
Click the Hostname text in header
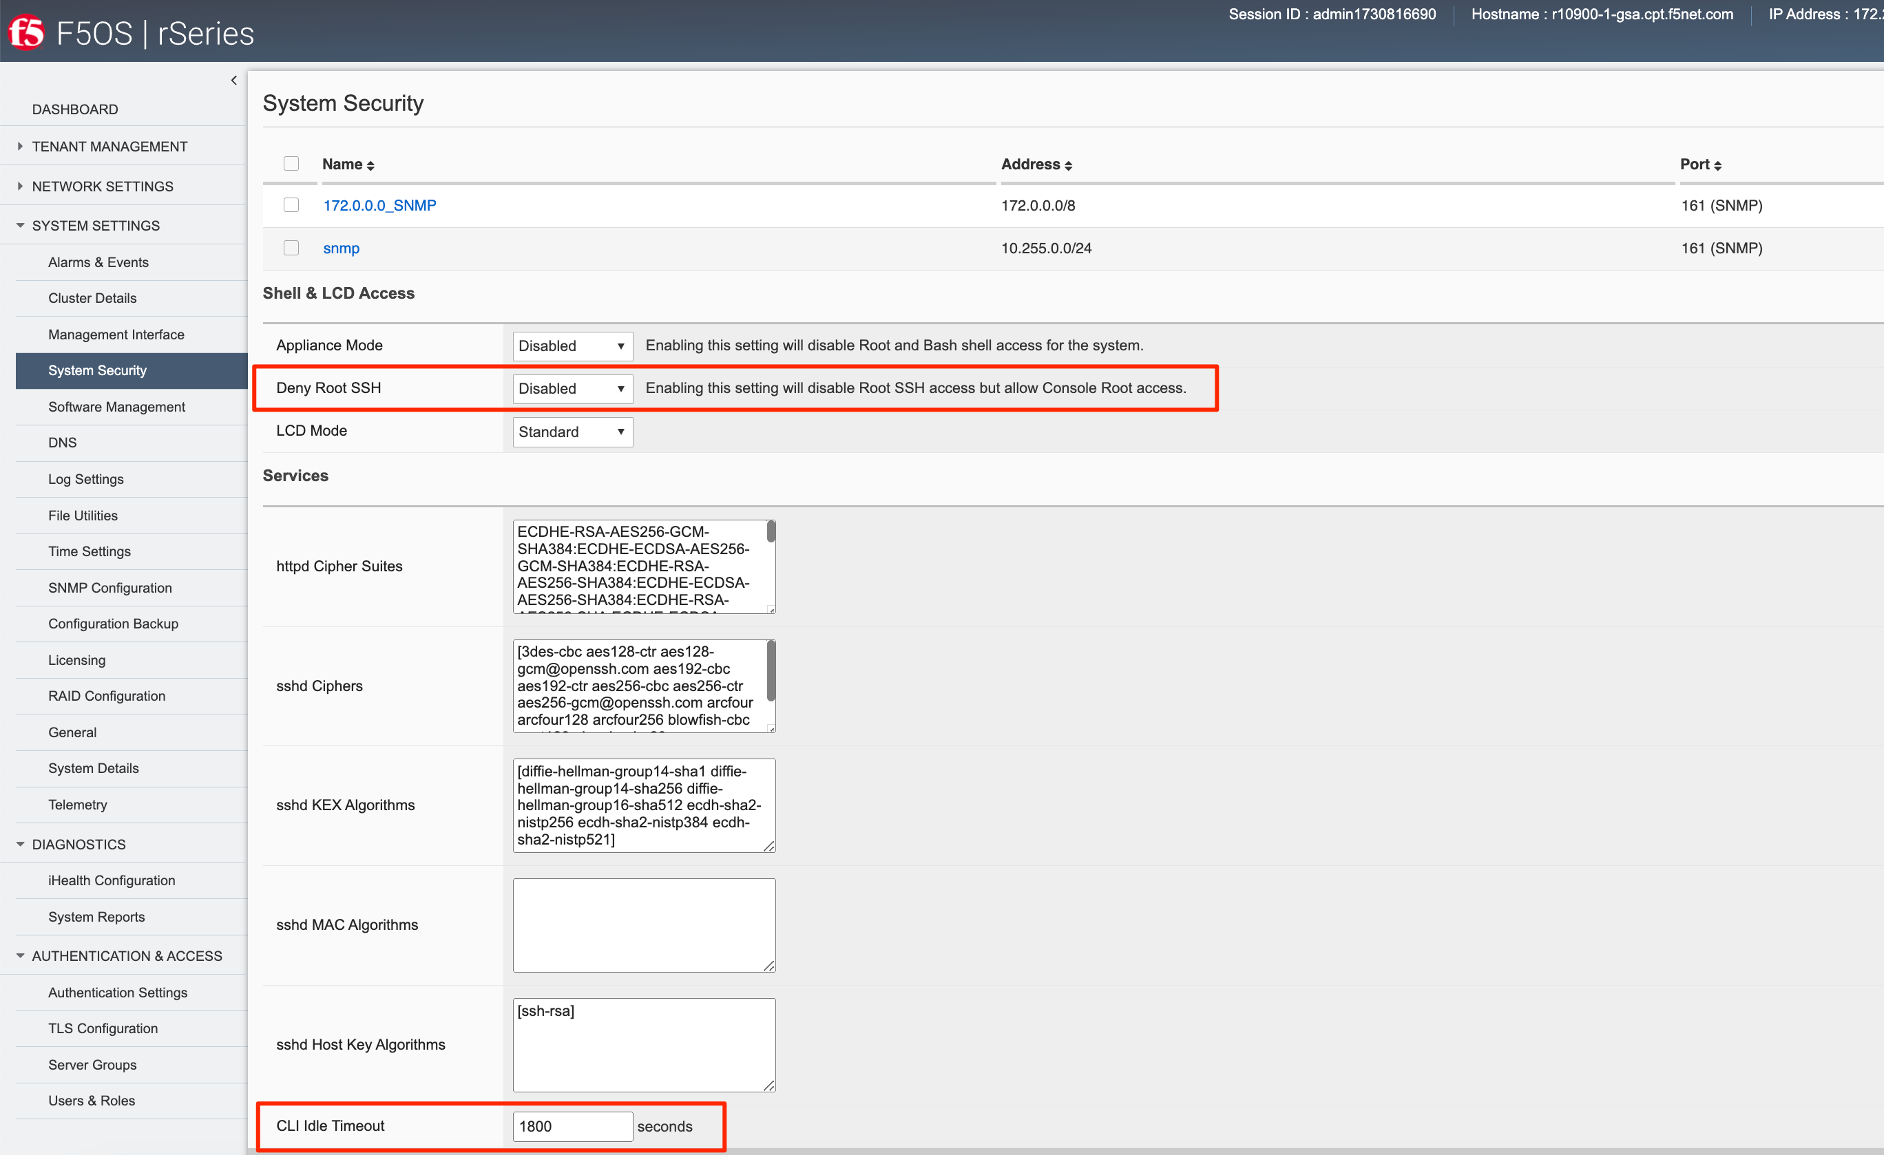[1602, 14]
